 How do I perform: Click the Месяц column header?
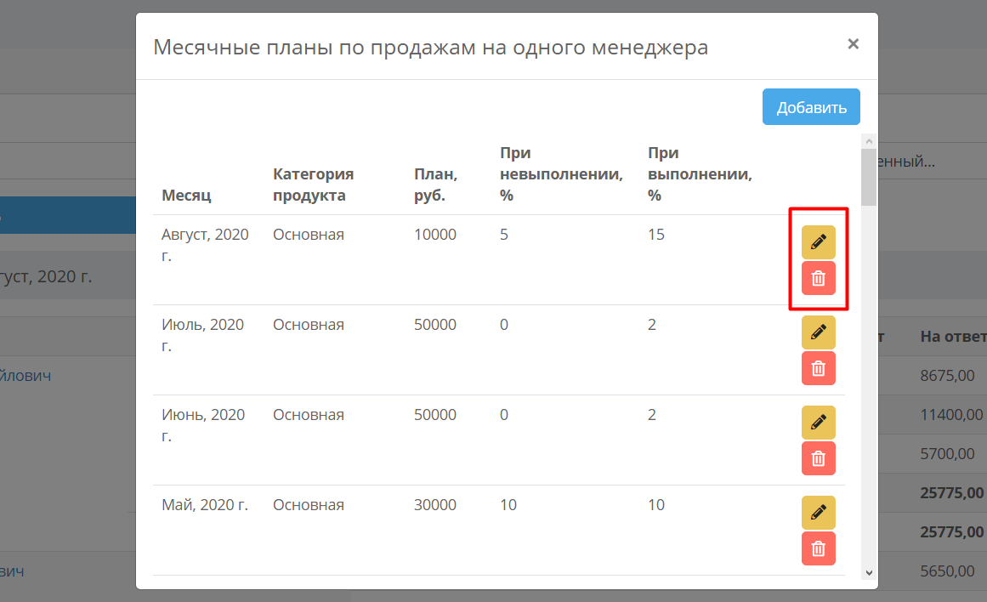(x=186, y=196)
